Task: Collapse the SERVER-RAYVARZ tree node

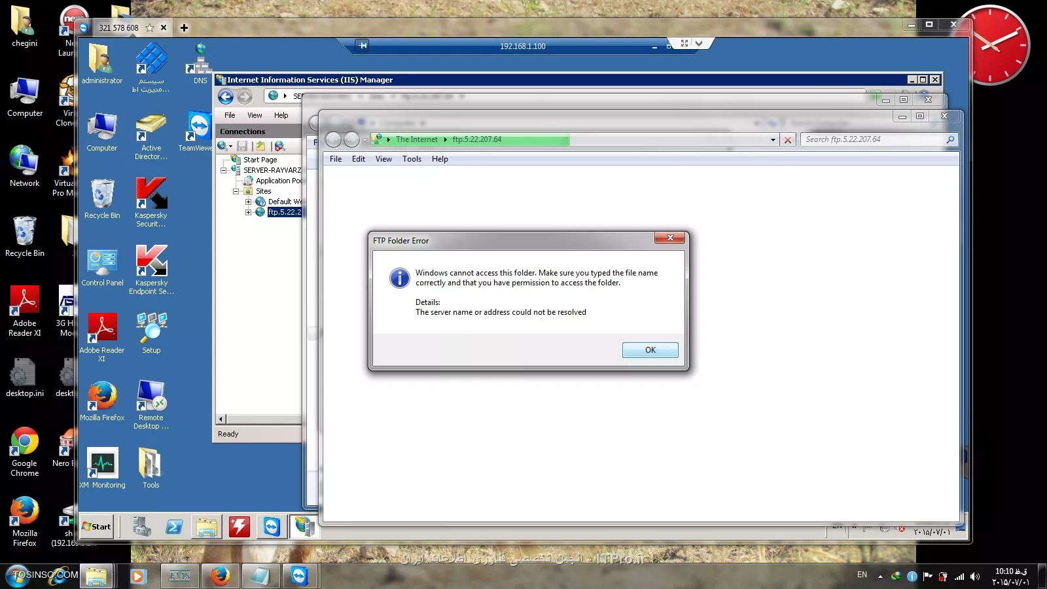Action: tap(223, 170)
